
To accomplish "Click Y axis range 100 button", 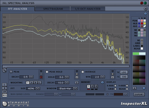I will click(124, 77).
